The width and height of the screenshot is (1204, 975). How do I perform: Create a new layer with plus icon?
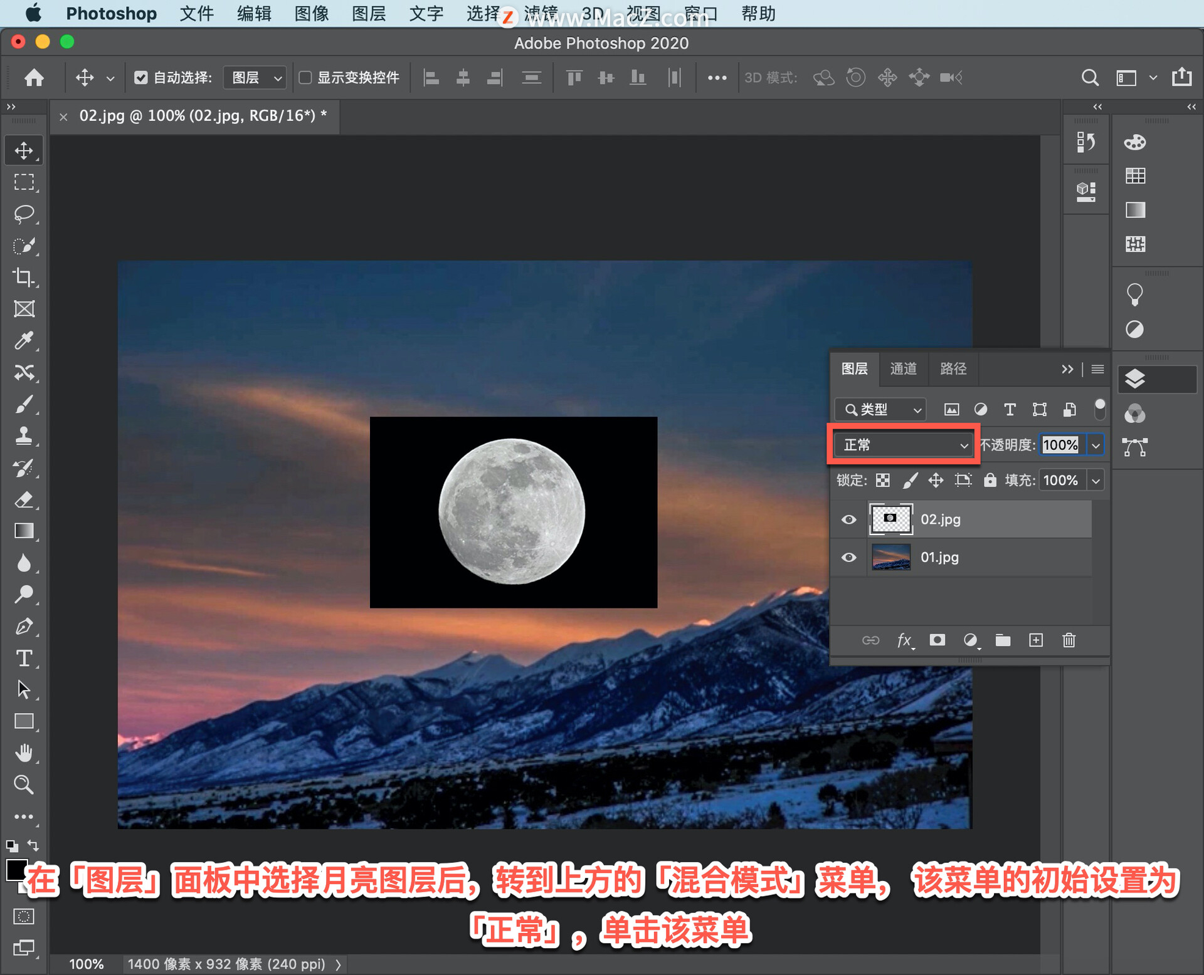click(1036, 640)
